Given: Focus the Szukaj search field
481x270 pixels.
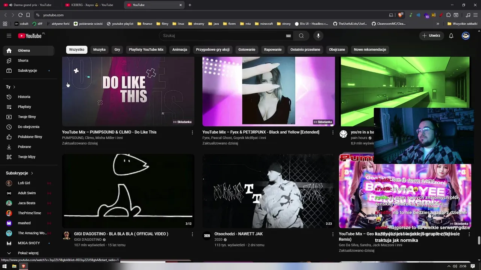Looking at the screenshot, I should tap(224, 36).
